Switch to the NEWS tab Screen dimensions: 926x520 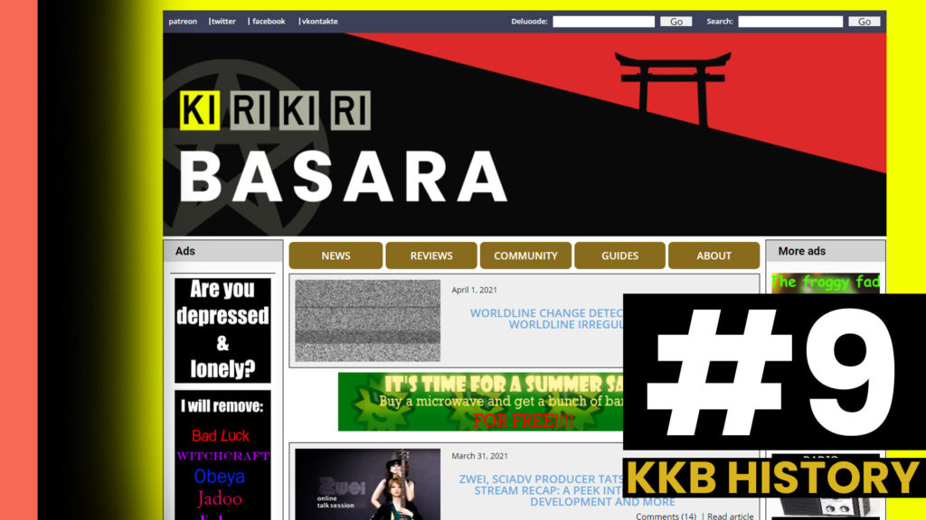pyautogui.click(x=335, y=255)
